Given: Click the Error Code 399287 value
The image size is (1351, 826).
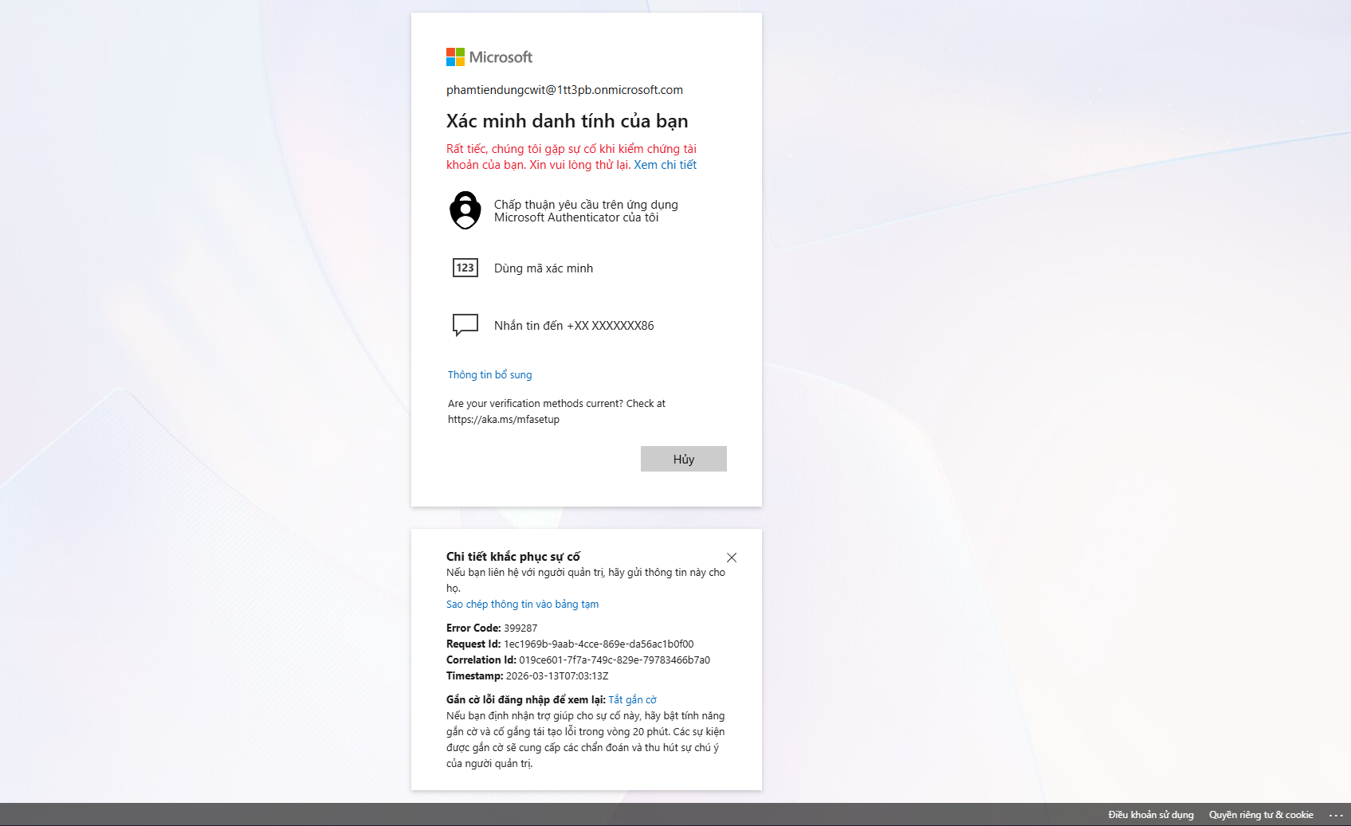Looking at the screenshot, I should click(520, 628).
